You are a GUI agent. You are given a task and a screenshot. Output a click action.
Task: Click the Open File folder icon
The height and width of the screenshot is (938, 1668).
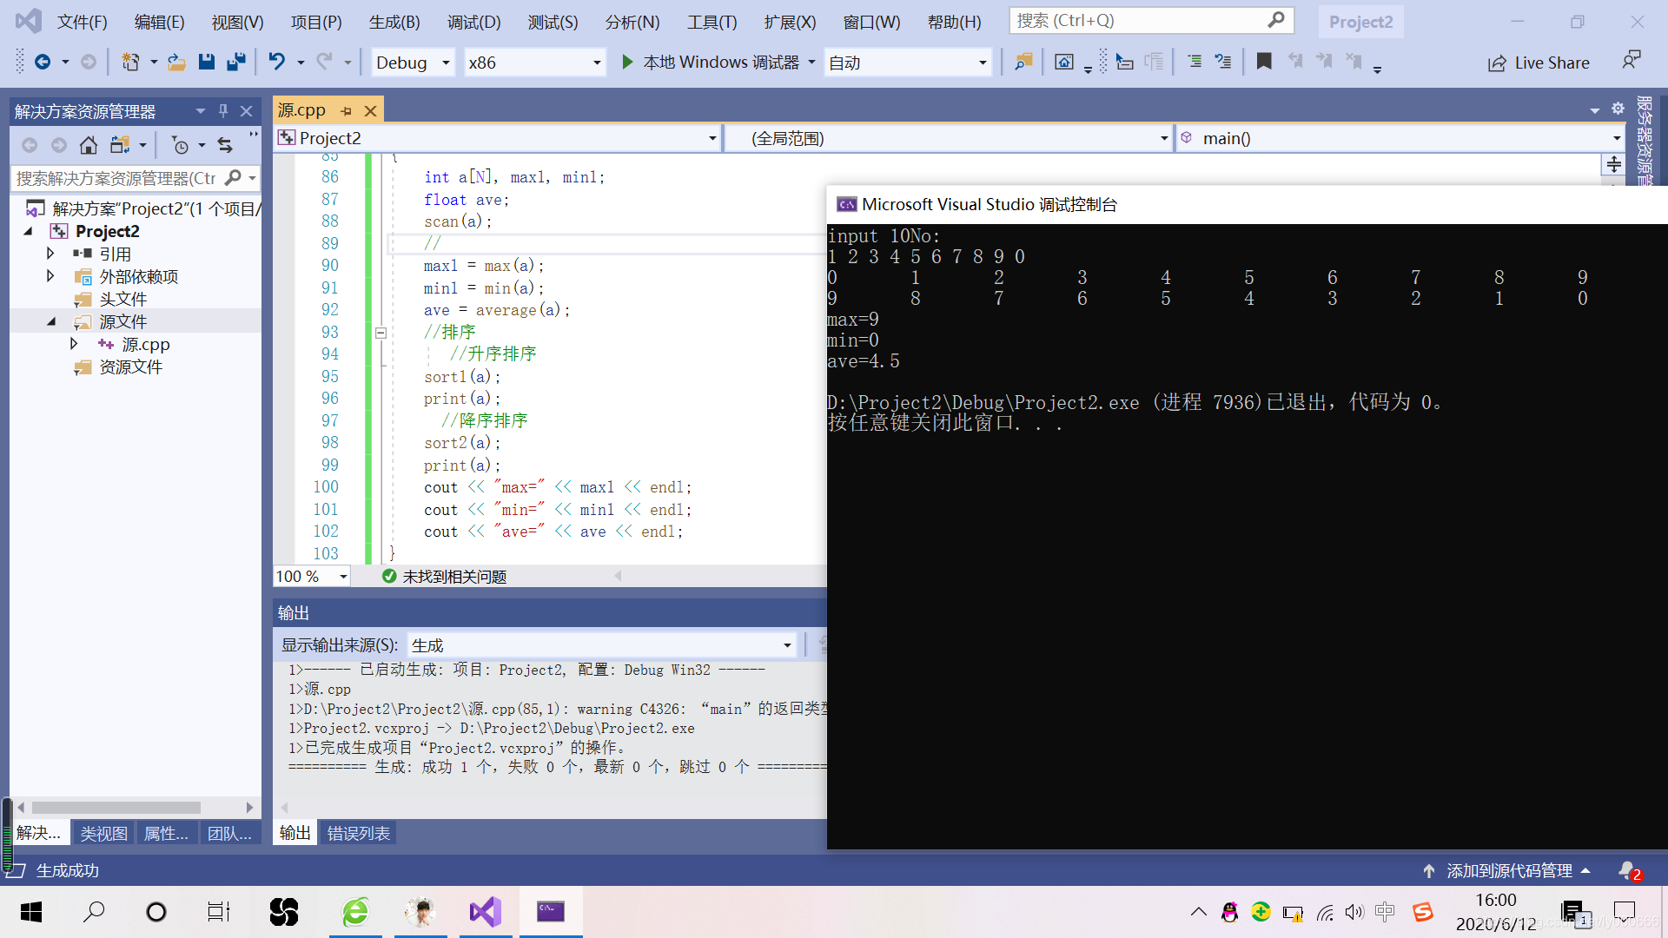[176, 62]
